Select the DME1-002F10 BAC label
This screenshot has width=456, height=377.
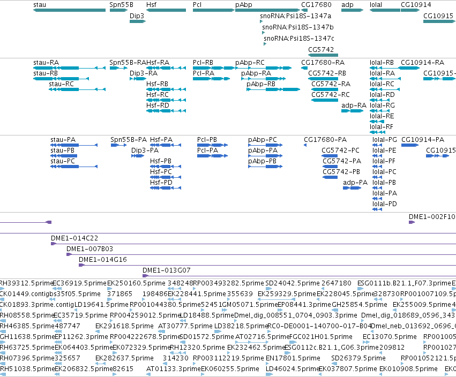coord(432,216)
